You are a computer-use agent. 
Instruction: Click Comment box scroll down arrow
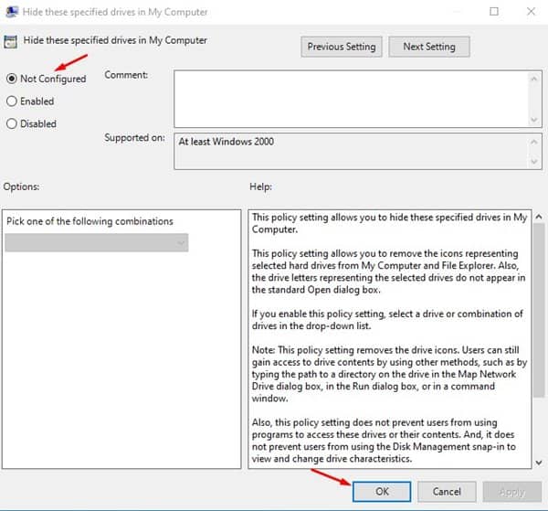pos(534,120)
